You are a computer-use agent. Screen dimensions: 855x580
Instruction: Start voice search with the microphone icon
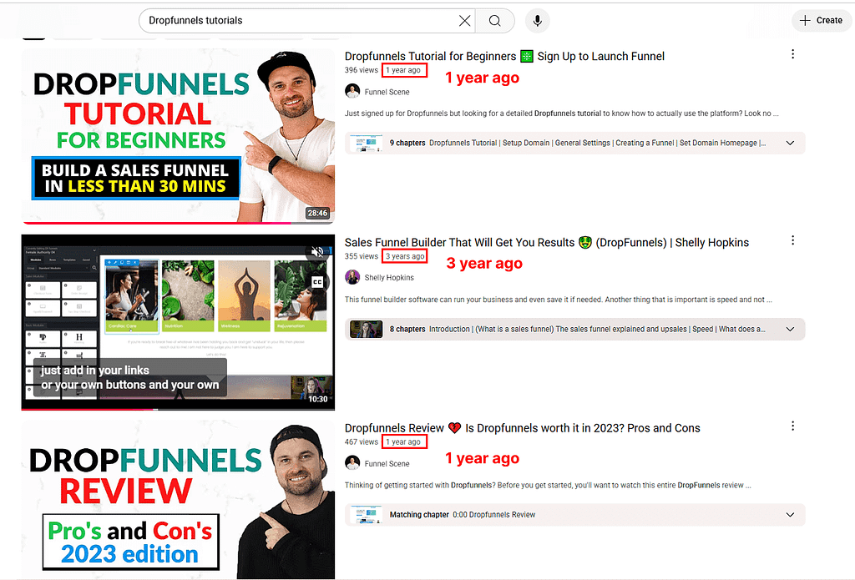[537, 21]
